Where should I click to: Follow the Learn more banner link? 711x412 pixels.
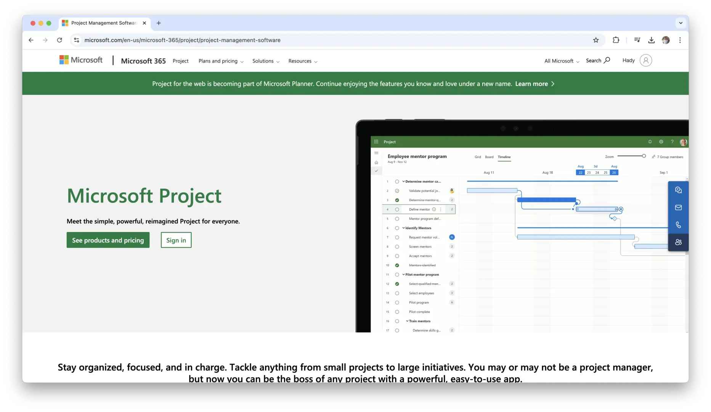tap(535, 84)
